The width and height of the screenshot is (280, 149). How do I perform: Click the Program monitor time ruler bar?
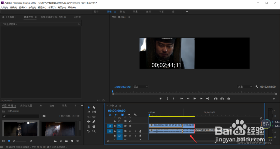pyautogui.click(x=195, y=92)
